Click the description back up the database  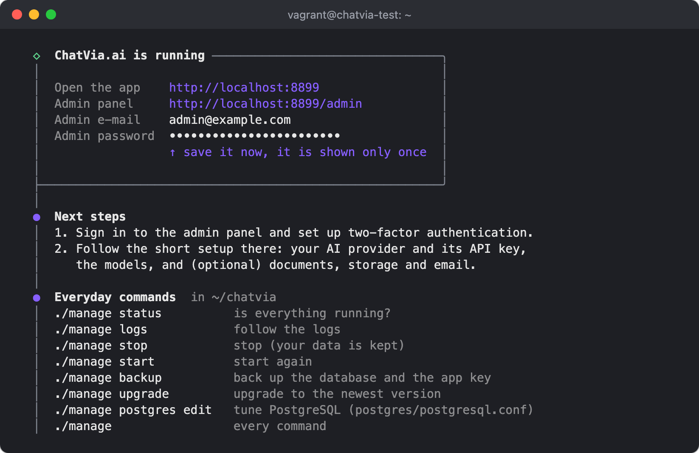click(362, 377)
